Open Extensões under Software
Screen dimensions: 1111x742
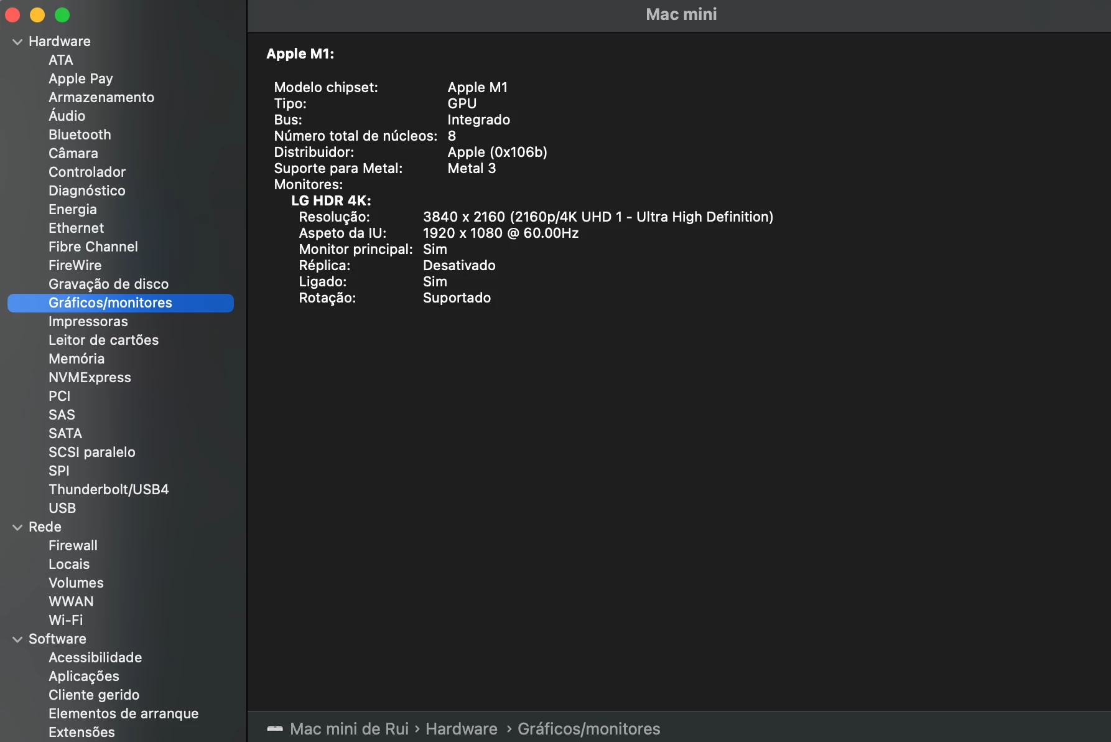[x=82, y=733]
